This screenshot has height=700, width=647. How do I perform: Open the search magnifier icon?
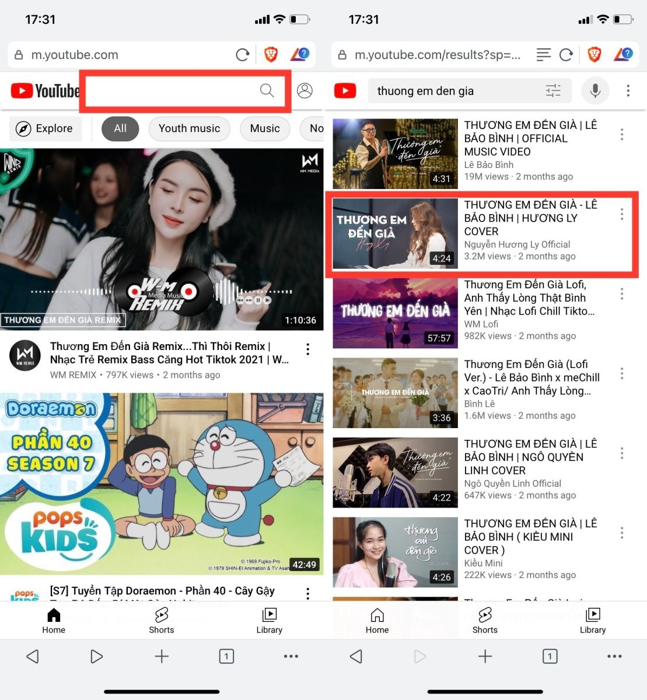pos(267,90)
